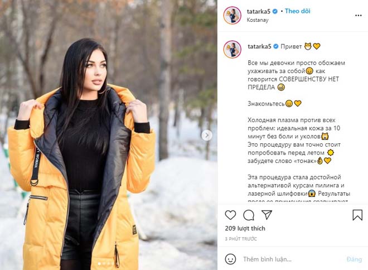
Task: Click the 3 phút trước timestamp
Action: [x=241, y=239]
